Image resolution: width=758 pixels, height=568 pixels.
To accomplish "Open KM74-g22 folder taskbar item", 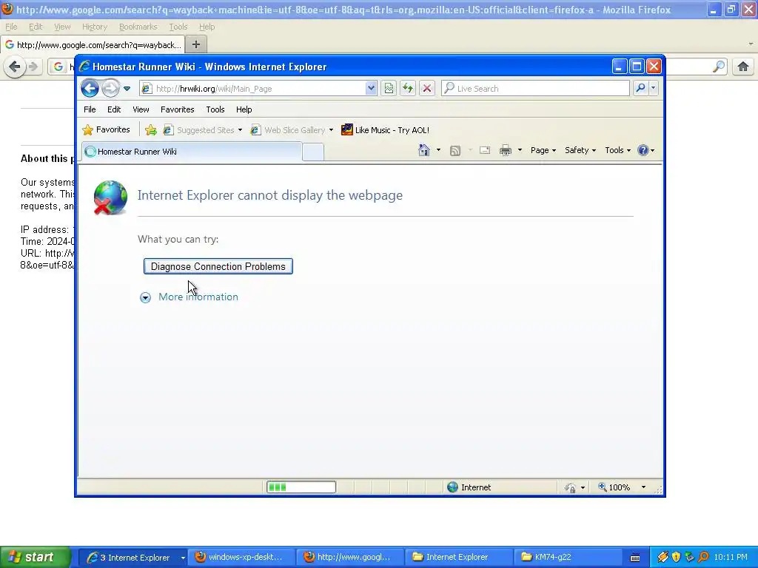I will pyautogui.click(x=568, y=558).
